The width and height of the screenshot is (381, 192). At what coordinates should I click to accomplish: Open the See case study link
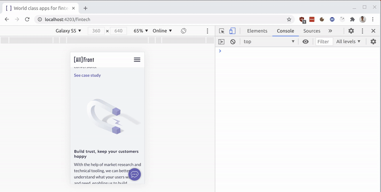coord(87,76)
